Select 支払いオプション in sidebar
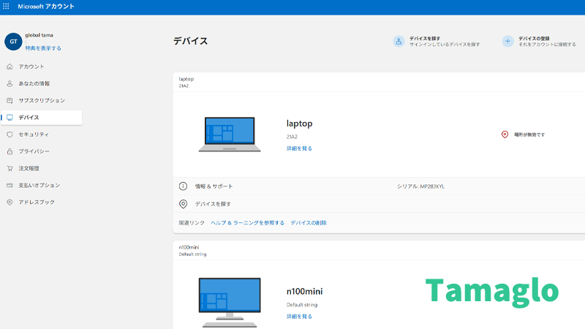The image size is (585, 329). coord(39,185)
